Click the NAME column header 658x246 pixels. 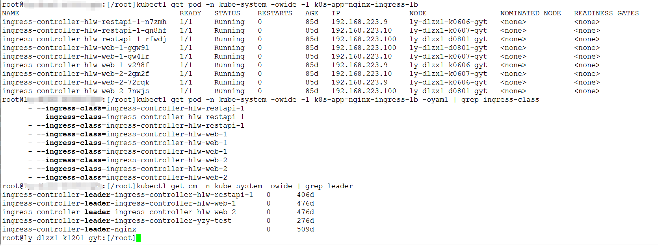click(x=11, y=13)
